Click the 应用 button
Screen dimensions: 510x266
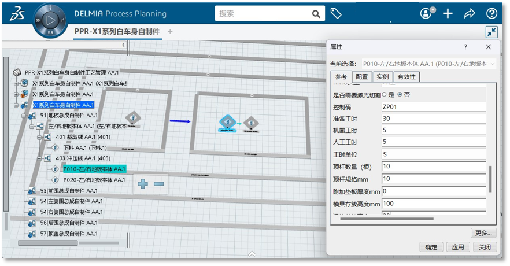(457, 247)
